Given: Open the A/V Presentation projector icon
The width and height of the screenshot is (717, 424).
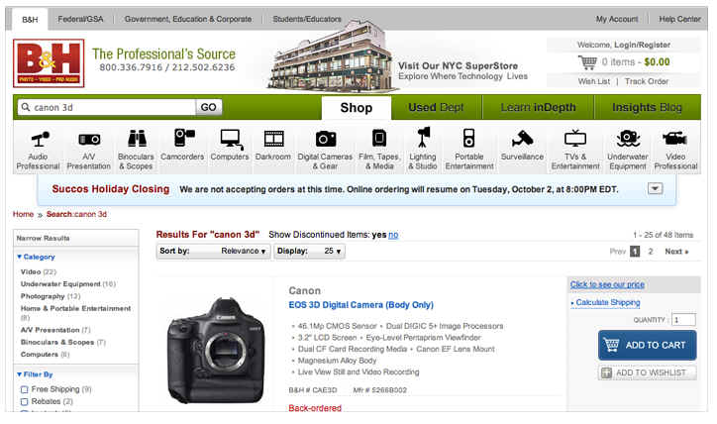Looking at the screenshot, I should 89,139.
